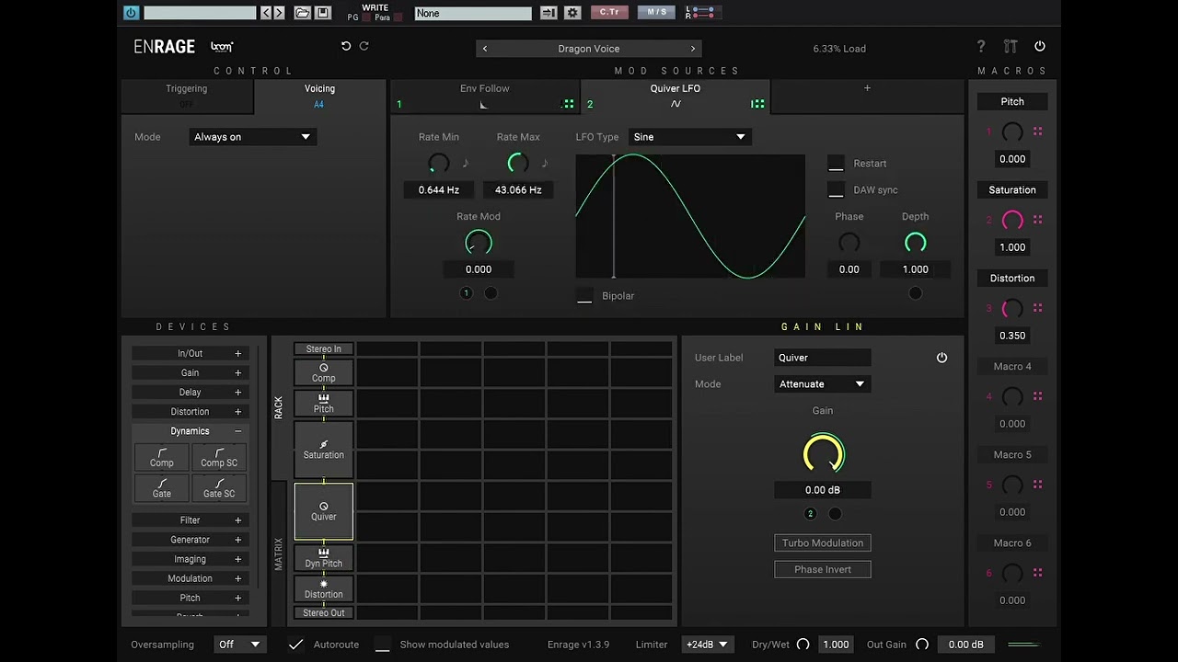Open the LFO Type Sine dropdown
Screen dimensions: 1178x662
pyautogui.click(x=689, y=137)
